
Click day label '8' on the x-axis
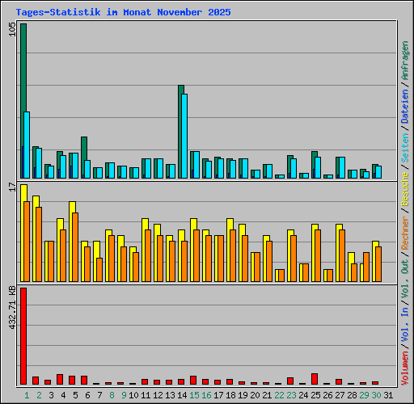coord(112,395)
